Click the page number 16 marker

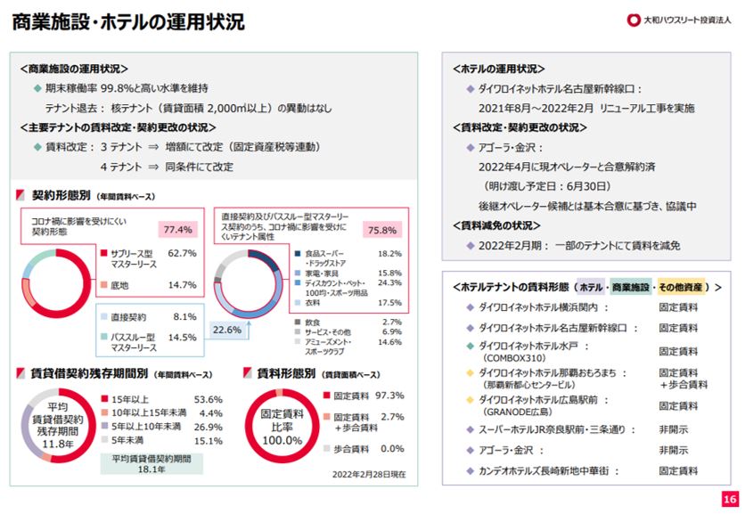click(731, 501)
